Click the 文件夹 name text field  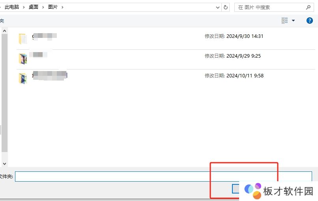[163, 177]
